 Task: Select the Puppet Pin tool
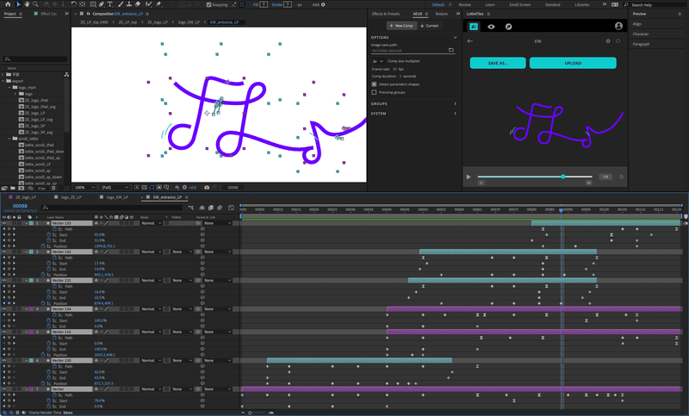(158, 4)
